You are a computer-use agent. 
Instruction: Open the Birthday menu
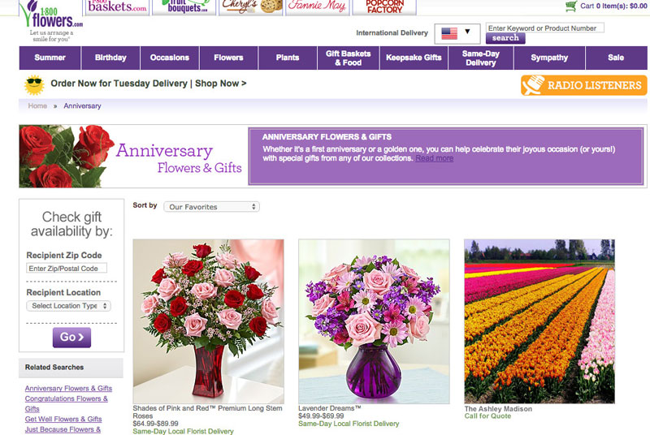110,58
